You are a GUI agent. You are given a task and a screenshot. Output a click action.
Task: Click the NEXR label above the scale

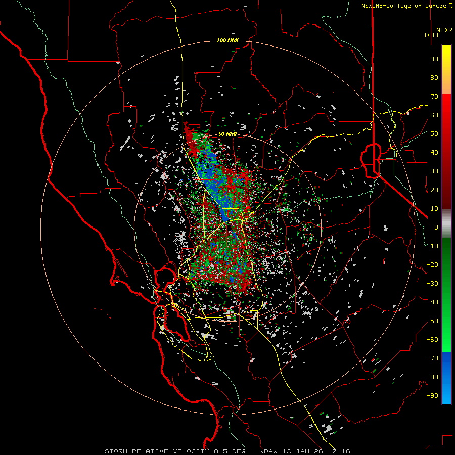tap(444, 30)
